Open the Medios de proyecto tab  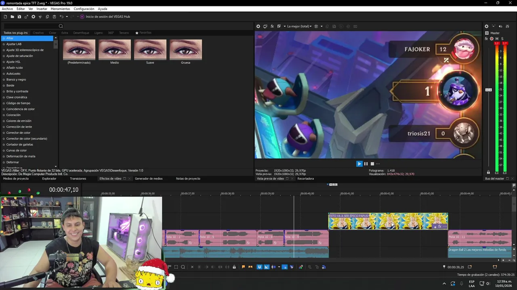pos(16,178)
